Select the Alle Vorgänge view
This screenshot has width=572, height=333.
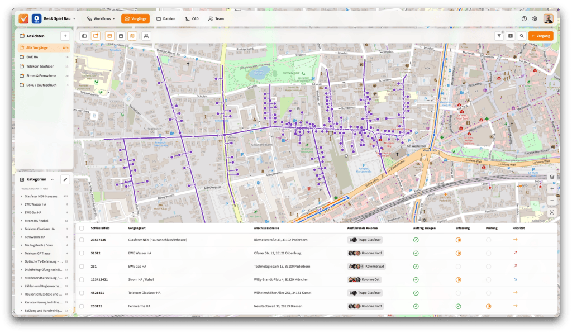(x=44, y=47)
